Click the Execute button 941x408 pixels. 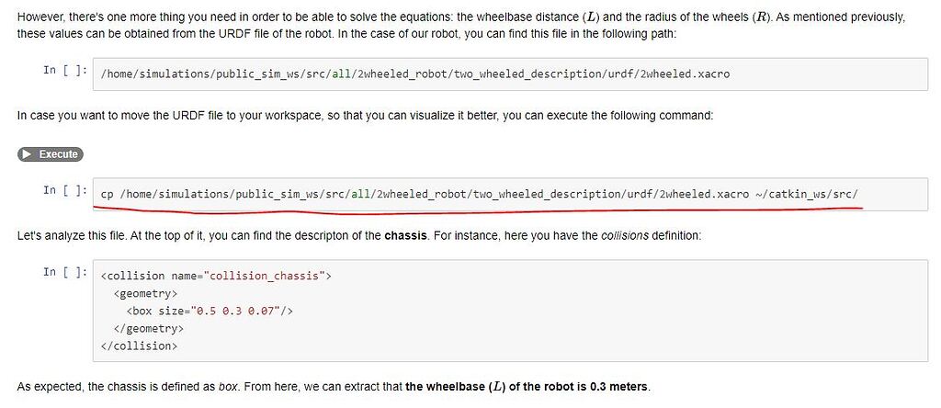[51, 154]
